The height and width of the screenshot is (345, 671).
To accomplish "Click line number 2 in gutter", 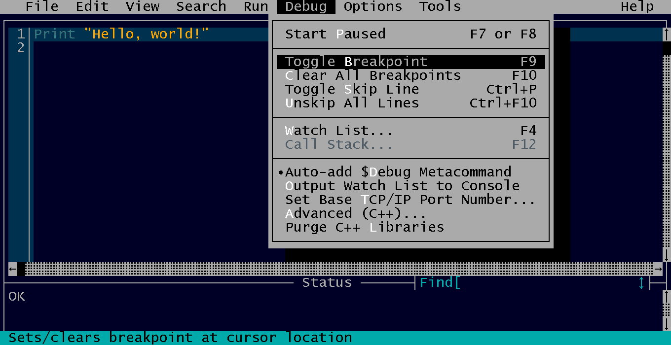I will (21, 48).
